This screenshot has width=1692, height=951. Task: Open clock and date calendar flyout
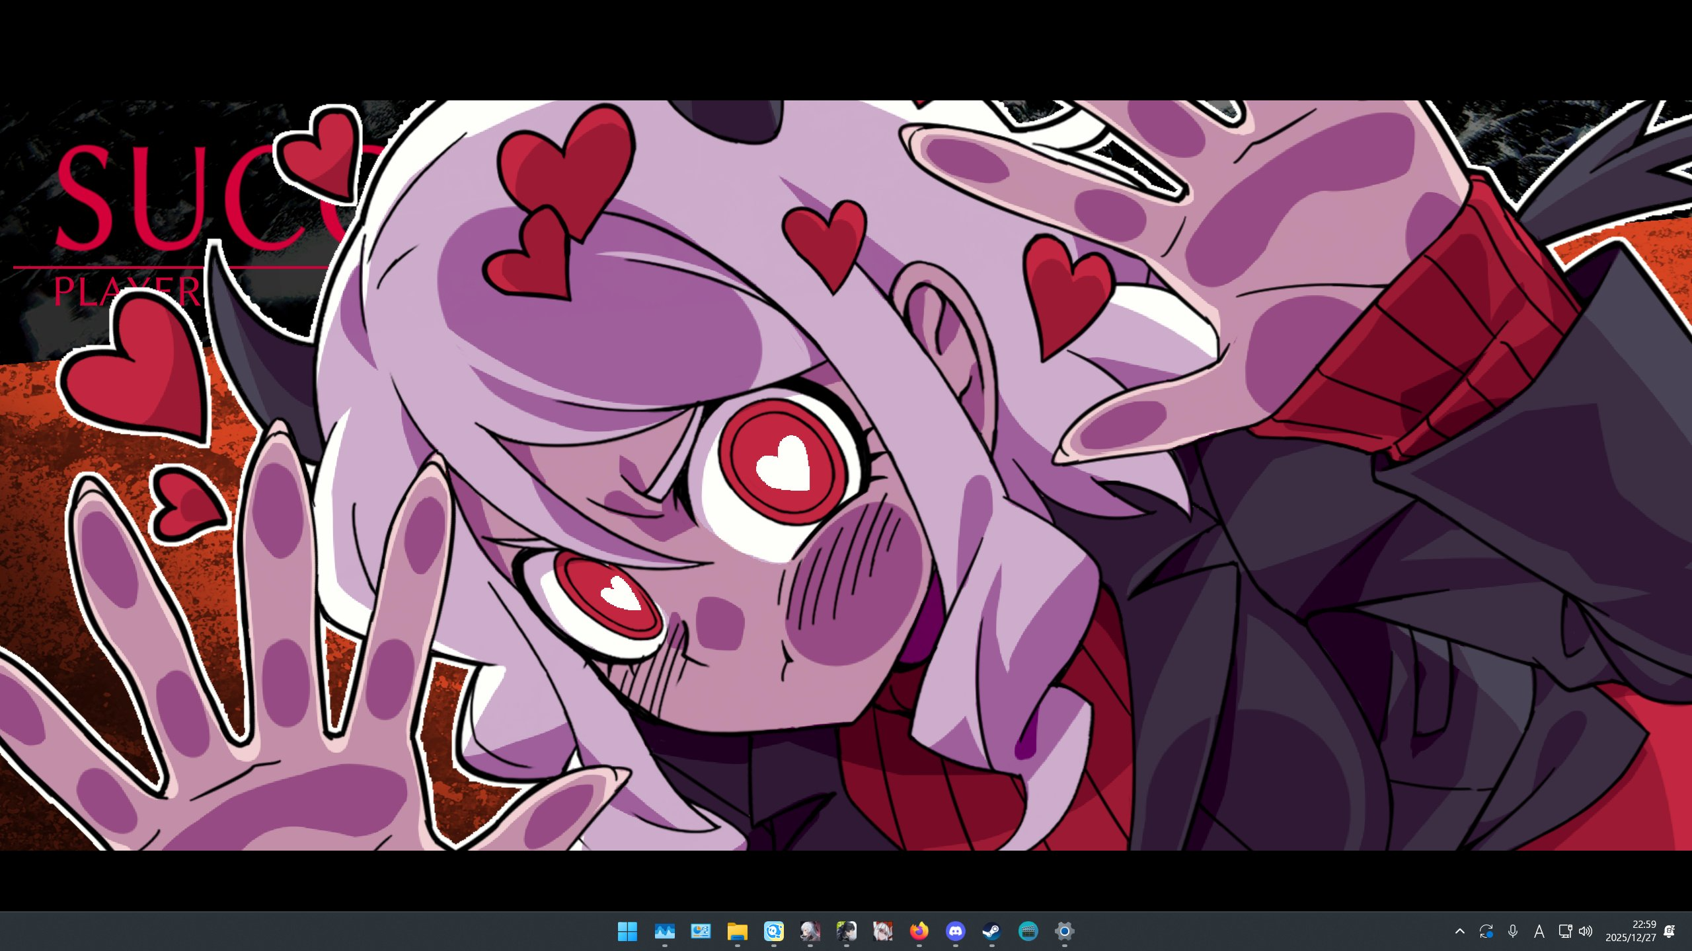1631,931
